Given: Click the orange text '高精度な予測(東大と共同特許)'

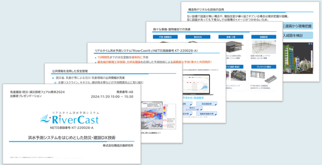Looking at the screenshot, I should click(192, 62).
